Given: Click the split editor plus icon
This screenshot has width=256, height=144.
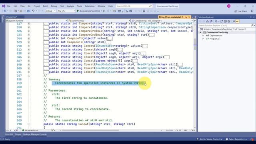Looking at the screenshot, I should [x=195, y=21].
